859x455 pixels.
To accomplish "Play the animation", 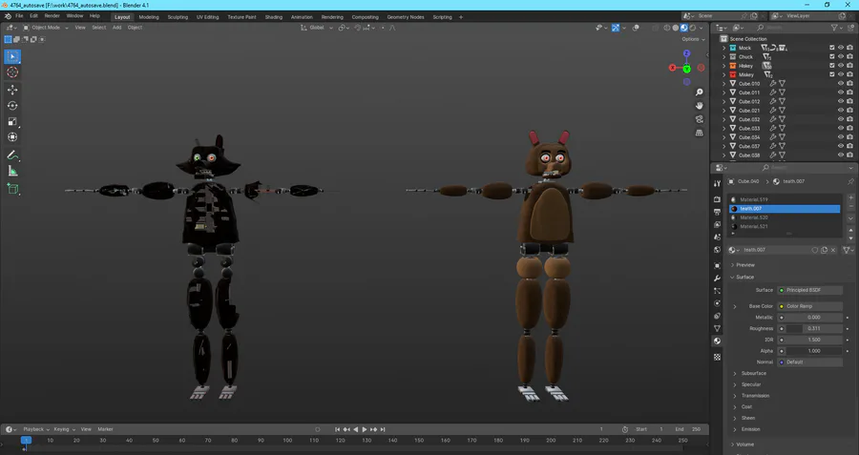I will point(365,429).
